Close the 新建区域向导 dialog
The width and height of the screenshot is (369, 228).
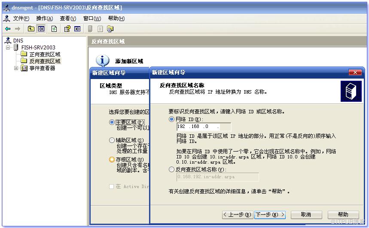click(355, 73)
